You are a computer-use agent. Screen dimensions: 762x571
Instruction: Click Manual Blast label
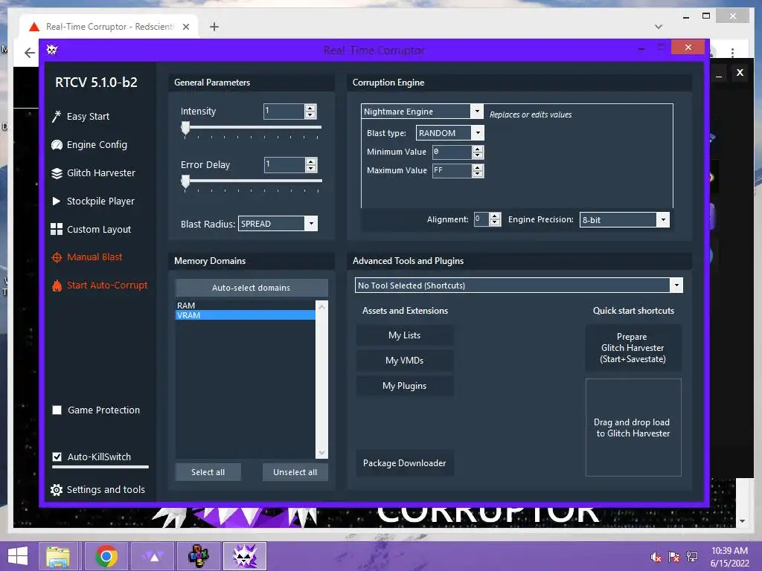point(95,257)
